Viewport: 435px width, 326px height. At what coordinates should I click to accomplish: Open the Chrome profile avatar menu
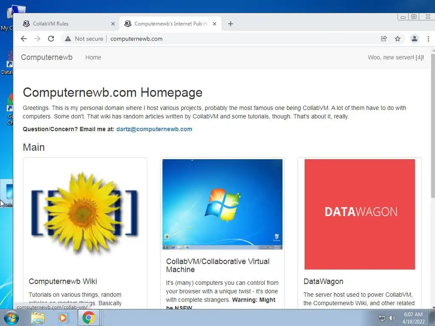point(415,39)
